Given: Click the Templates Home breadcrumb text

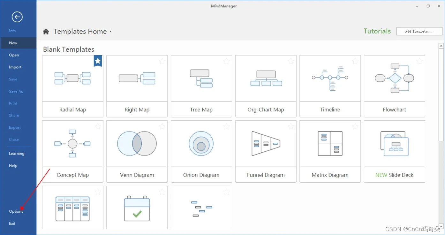Looking at the screenshot, I should 80,31.
